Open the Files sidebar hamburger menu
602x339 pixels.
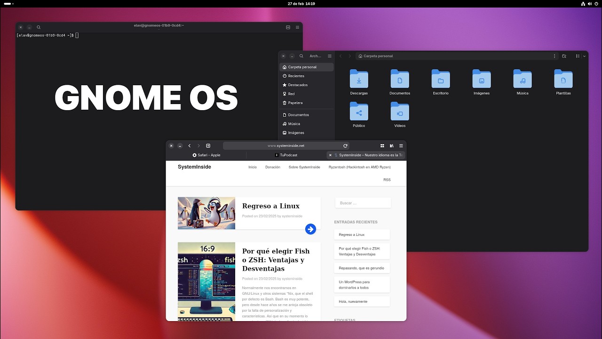[330, 56]
